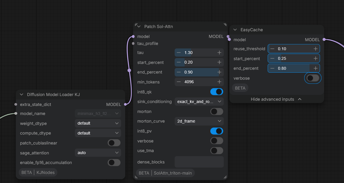Viewport: 344px width, 183px height.
Task: Increase EasyCache end_percent
Action: [315, 68]
